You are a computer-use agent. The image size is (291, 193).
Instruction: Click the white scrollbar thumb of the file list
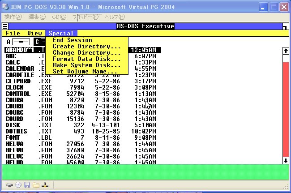coord(286,58)
